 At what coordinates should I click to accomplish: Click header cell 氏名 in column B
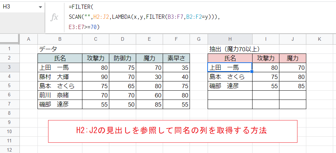pyautogui.click(x=60, y=58)
